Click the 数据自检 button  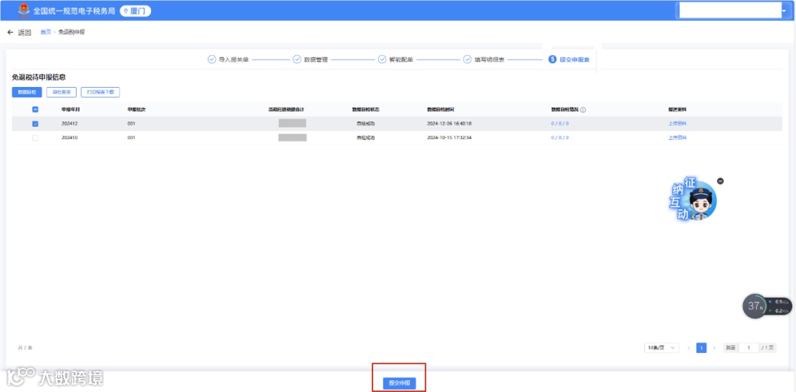(x=27, y=92)
